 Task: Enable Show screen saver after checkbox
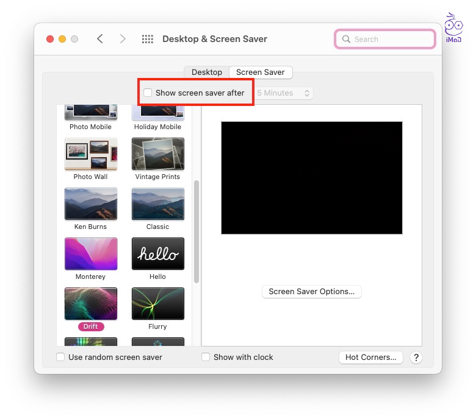click(148, 93)
